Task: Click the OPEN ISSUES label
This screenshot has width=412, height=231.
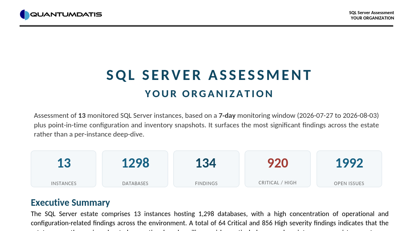Action: click(x=349, y=184)
